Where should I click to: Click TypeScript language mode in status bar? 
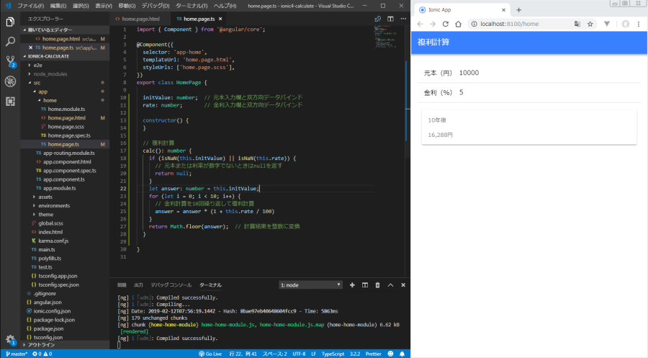pos(332,354)
